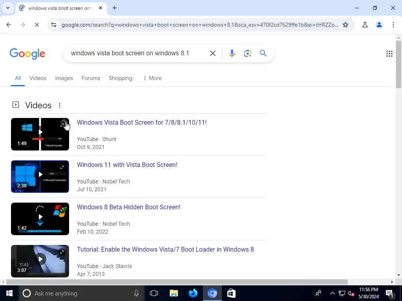402x301 pixels.
Task: Click the scroll right arrow of horizontal scrollbar
Action: pyautogui.click(x=392, y=282)
